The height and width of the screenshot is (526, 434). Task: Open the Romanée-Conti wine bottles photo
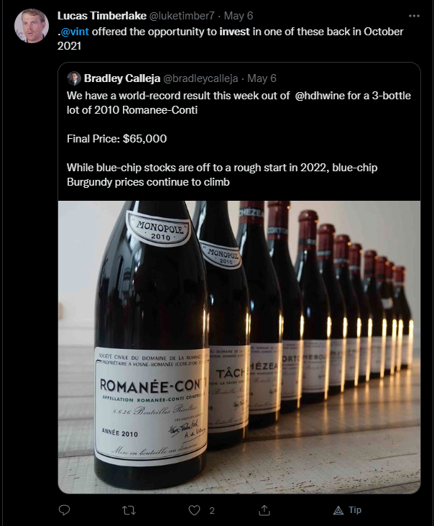[239, 347]
